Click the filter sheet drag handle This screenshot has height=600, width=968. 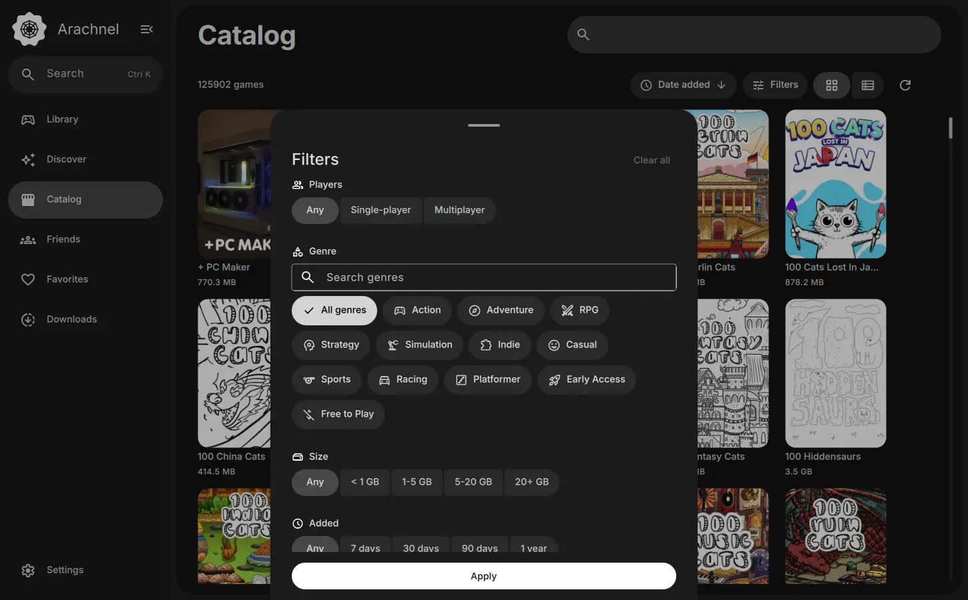(484, 125)
